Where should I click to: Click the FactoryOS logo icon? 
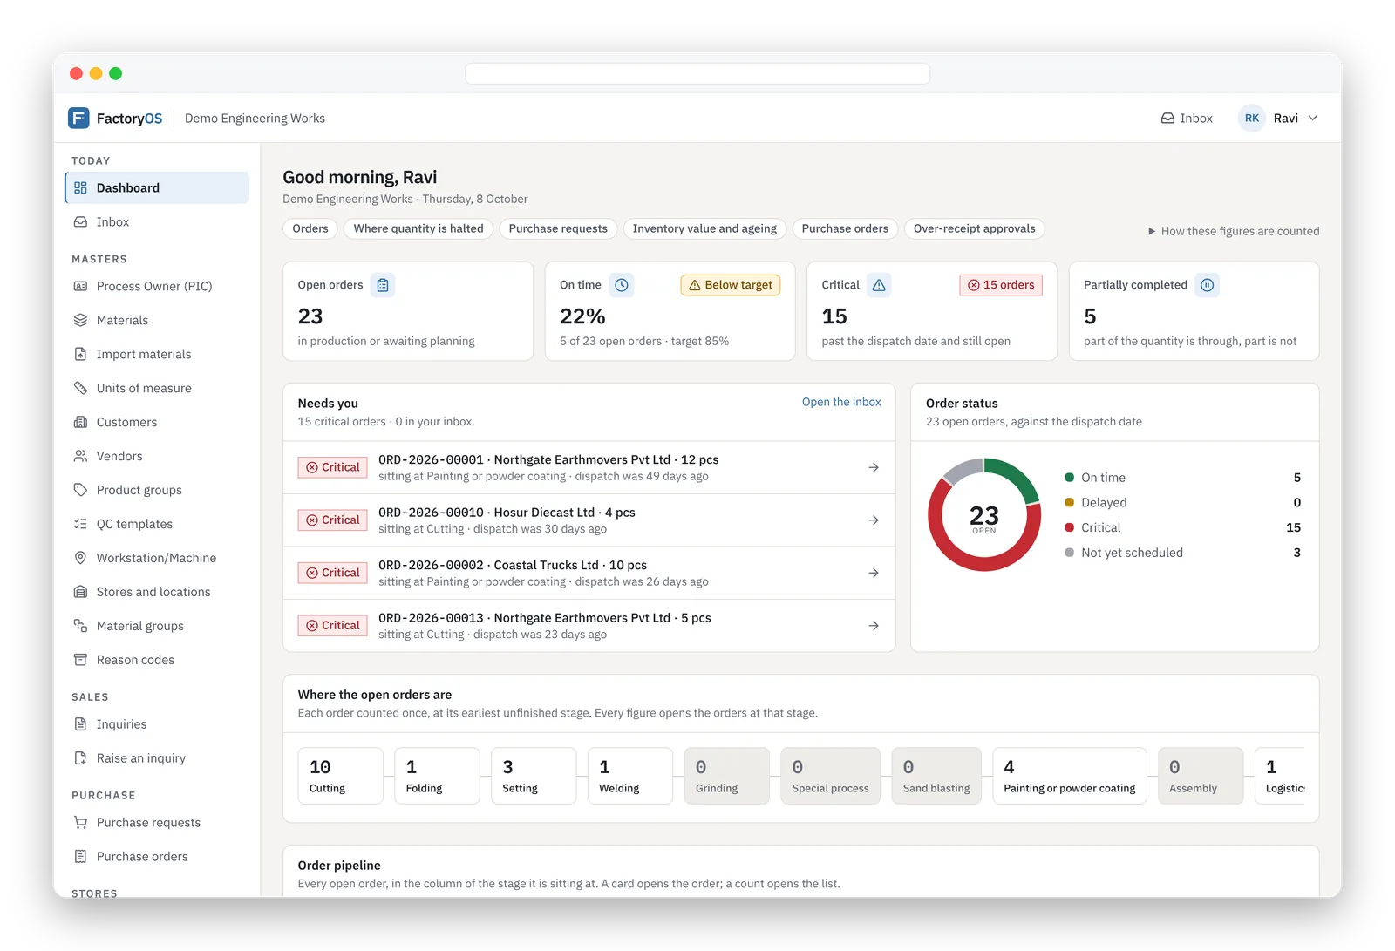[x=78, y=118]
